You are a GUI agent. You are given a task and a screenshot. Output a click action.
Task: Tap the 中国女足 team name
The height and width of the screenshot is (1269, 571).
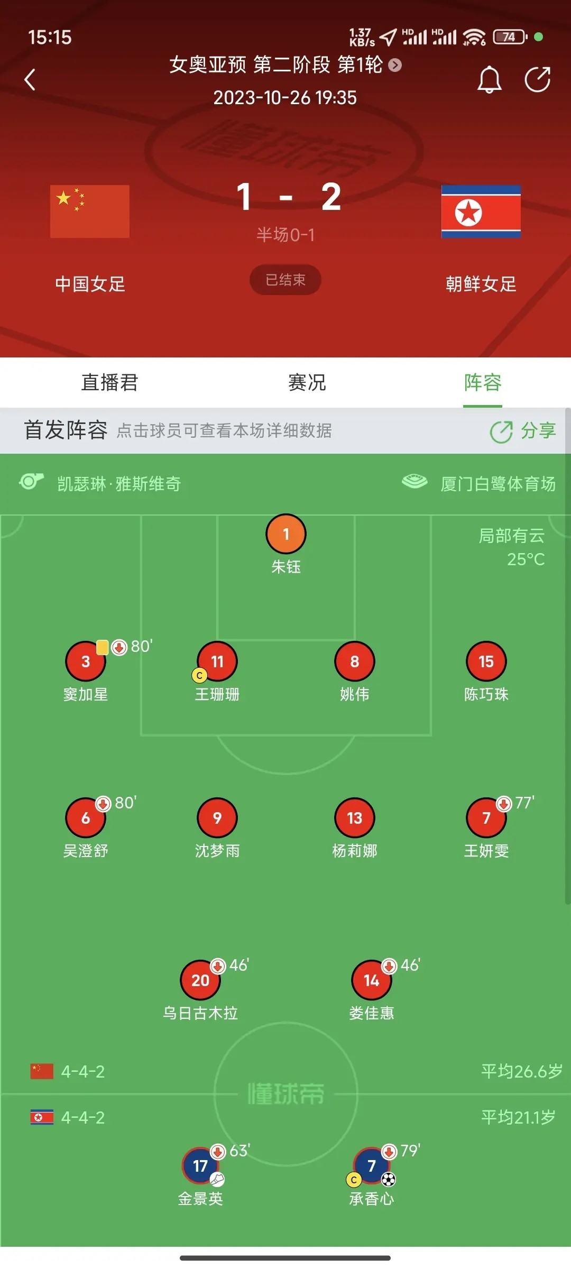tap(90, 284)
